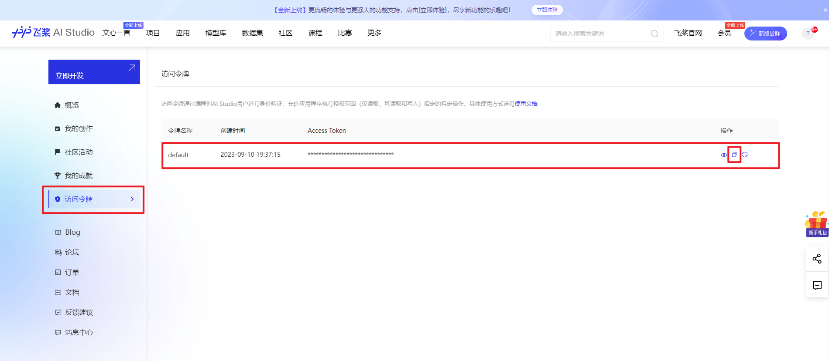Click the masked Access Token value
This screenshot has width=829, height=361.
point(351,154)
